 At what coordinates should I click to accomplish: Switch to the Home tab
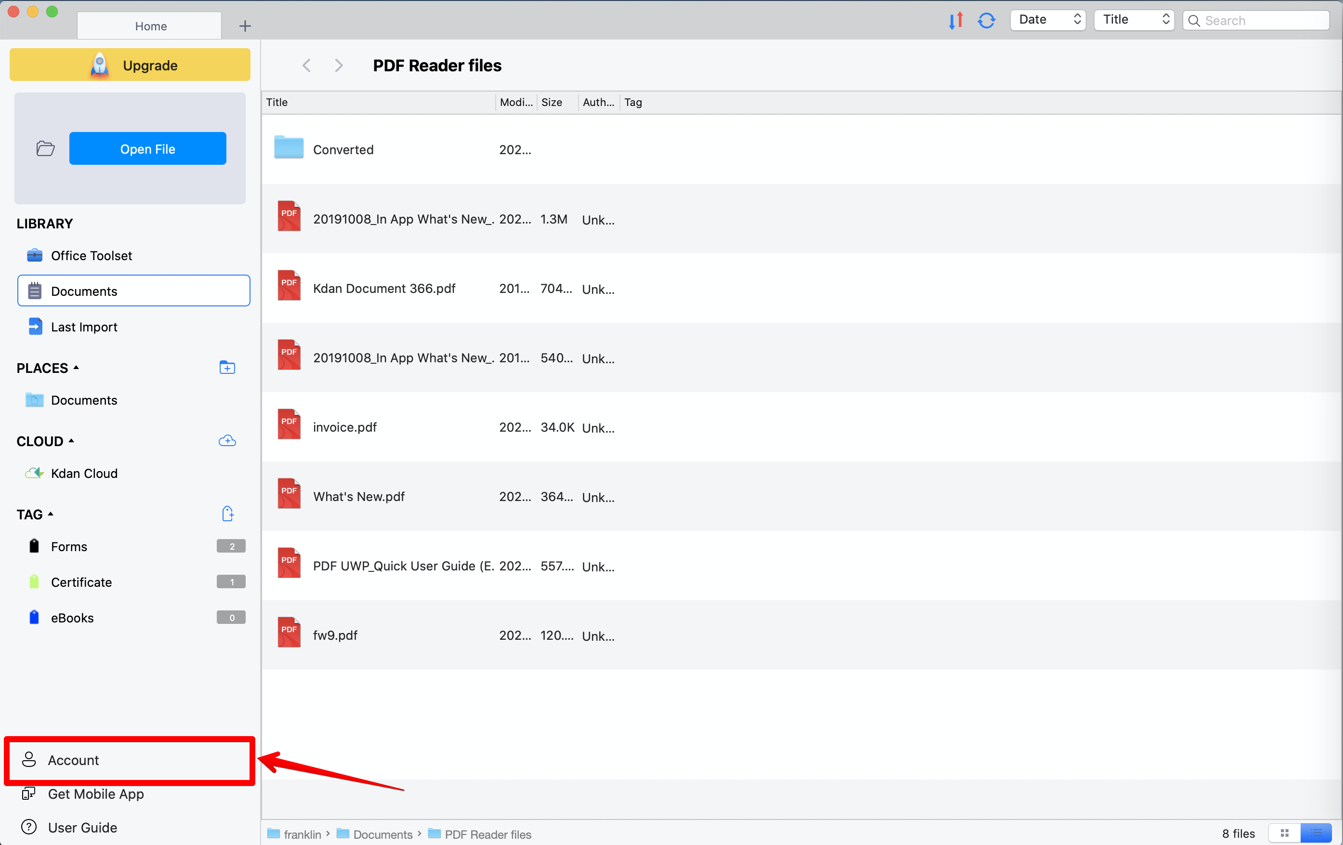(x=149, y=26)
